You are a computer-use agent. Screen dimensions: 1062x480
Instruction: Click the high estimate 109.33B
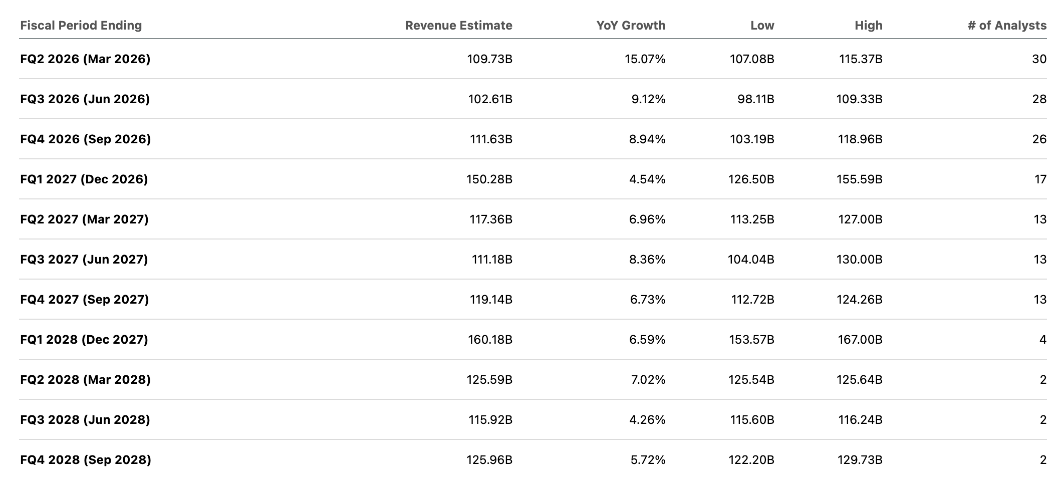coord(859,99)
